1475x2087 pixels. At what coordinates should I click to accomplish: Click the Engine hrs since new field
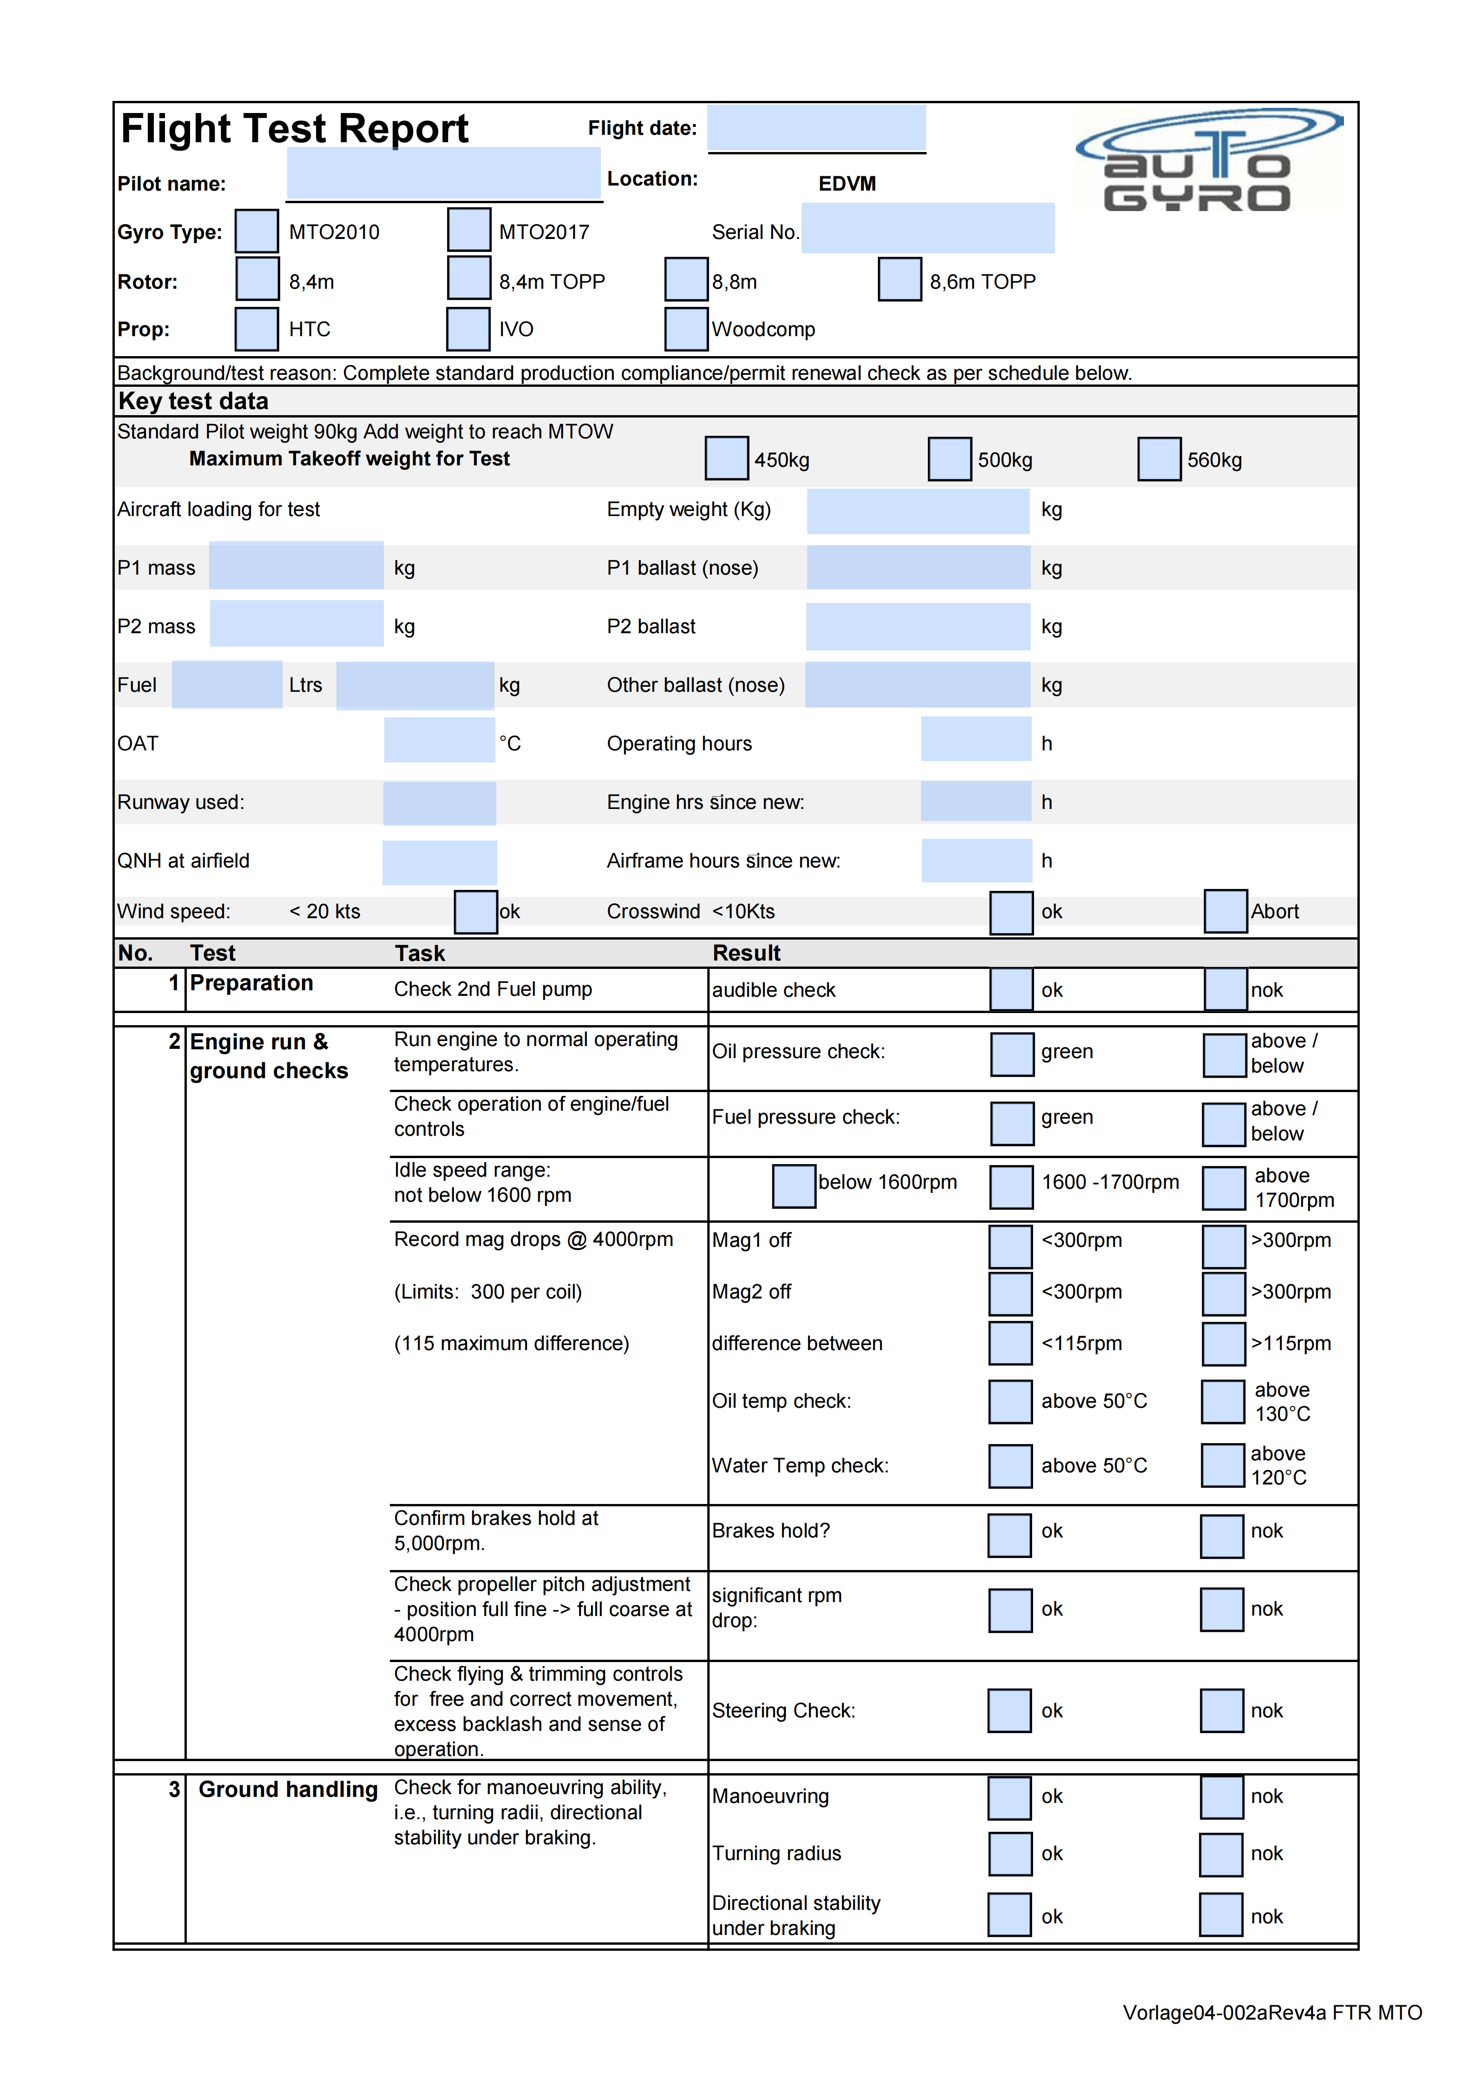[x=976, y=801]
